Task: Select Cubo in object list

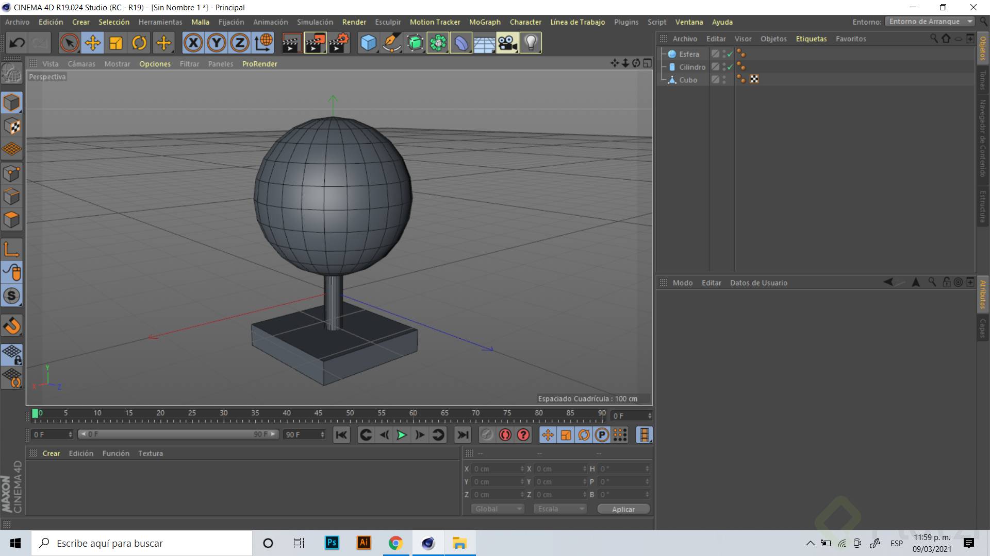Action: click(x=688, y=80)
